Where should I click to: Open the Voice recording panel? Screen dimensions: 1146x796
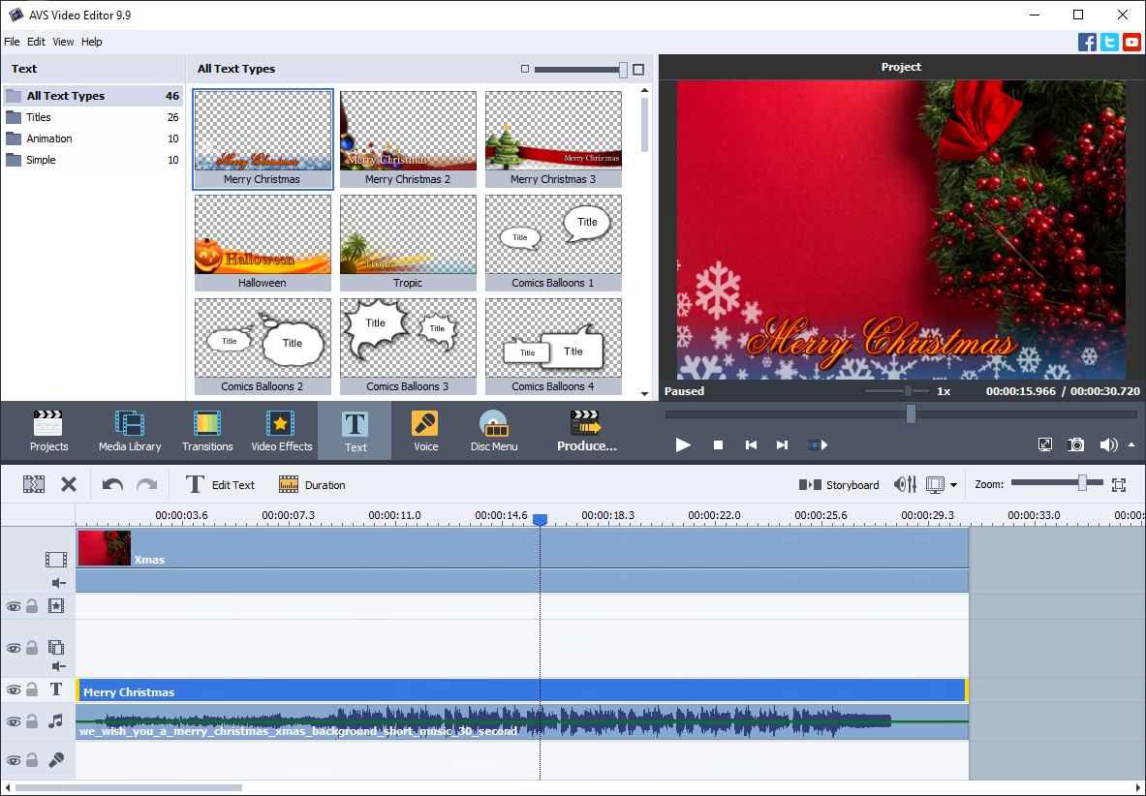tap(425, 430)
